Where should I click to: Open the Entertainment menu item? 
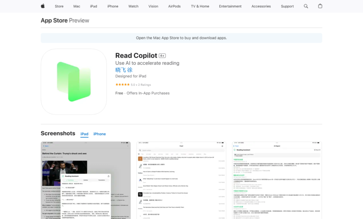tap(230, 6)
